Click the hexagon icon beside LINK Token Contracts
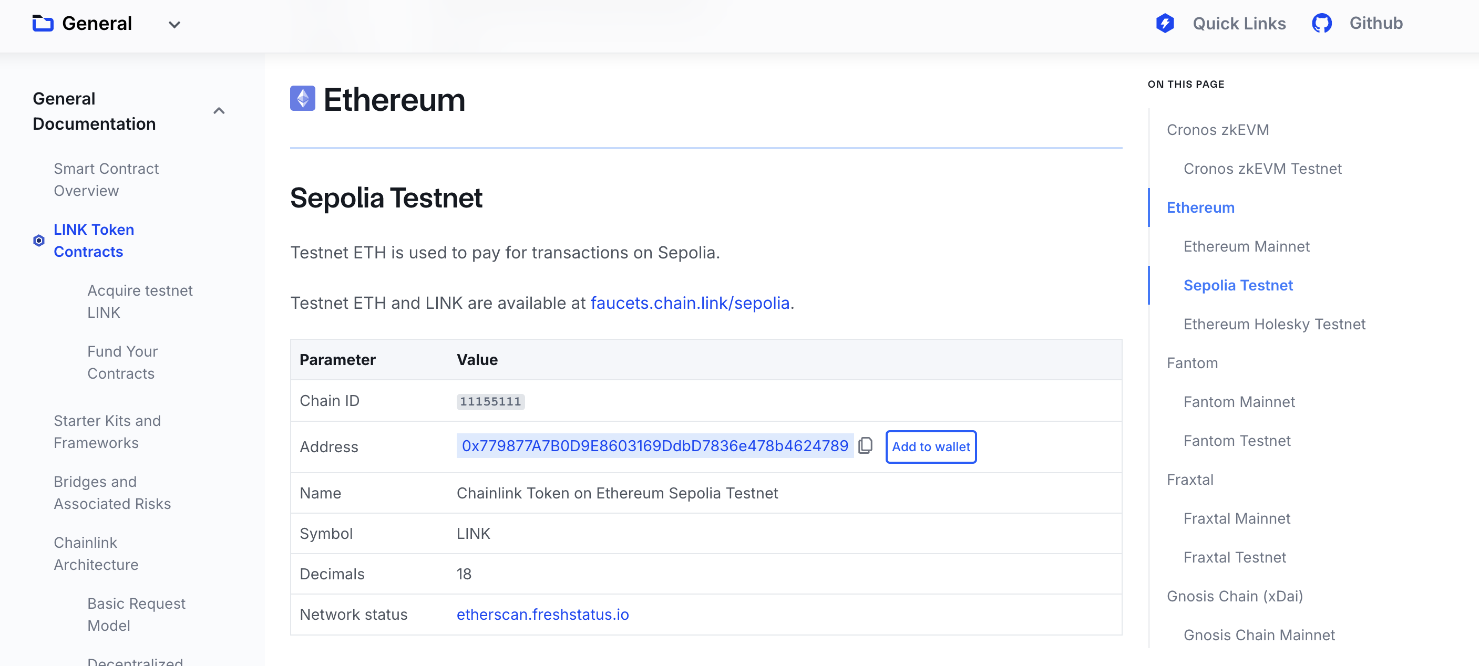Viewport: 1479px width, 666px height. point(38,241)
